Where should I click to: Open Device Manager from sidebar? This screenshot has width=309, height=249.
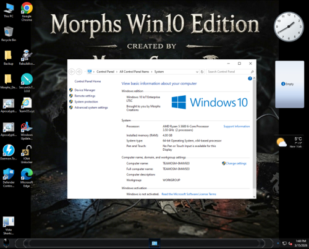tap(85, 90)
